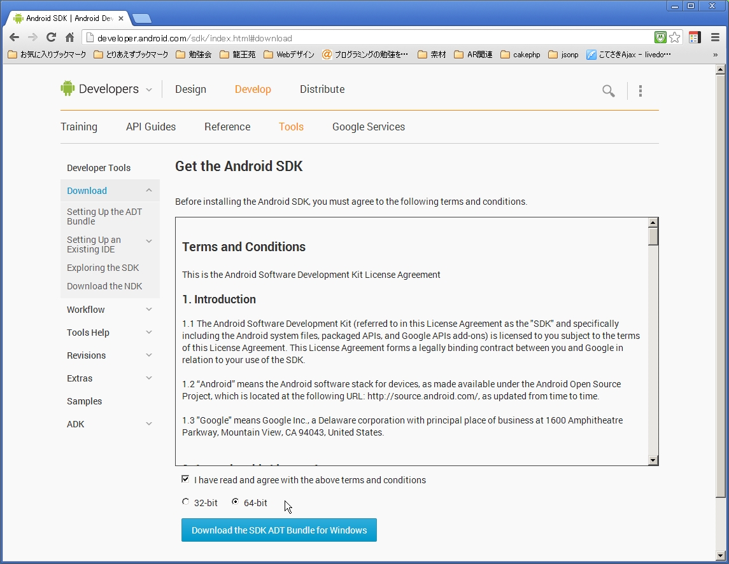Click the browser back arrow
This screenshot has width=729, height=564.
[15, 38]
